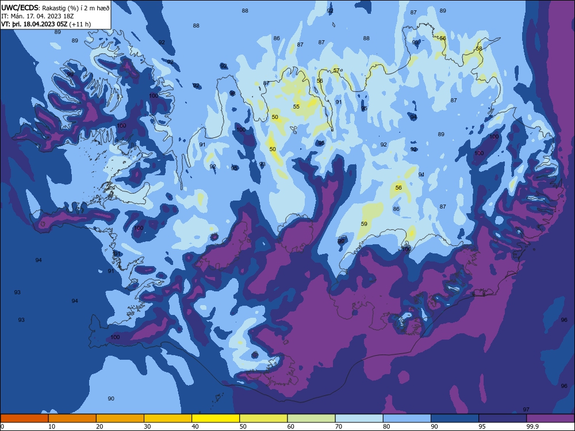Pick the pale green 60–70 legend swatch

pos(311,418)
